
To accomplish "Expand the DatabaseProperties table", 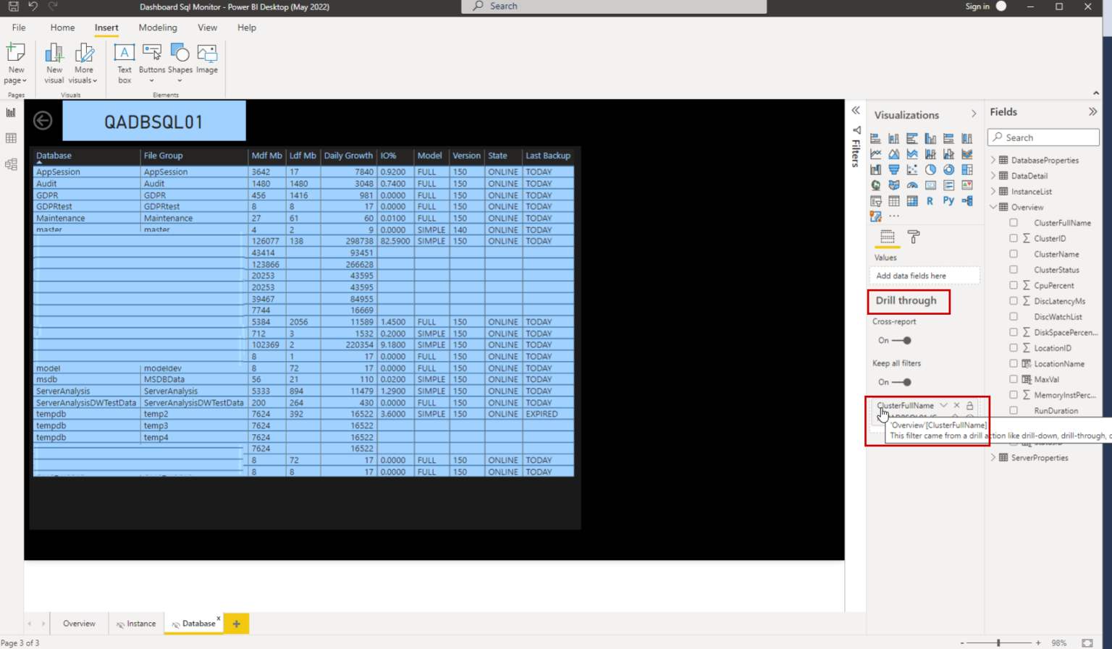I will [x=993, y=160].
